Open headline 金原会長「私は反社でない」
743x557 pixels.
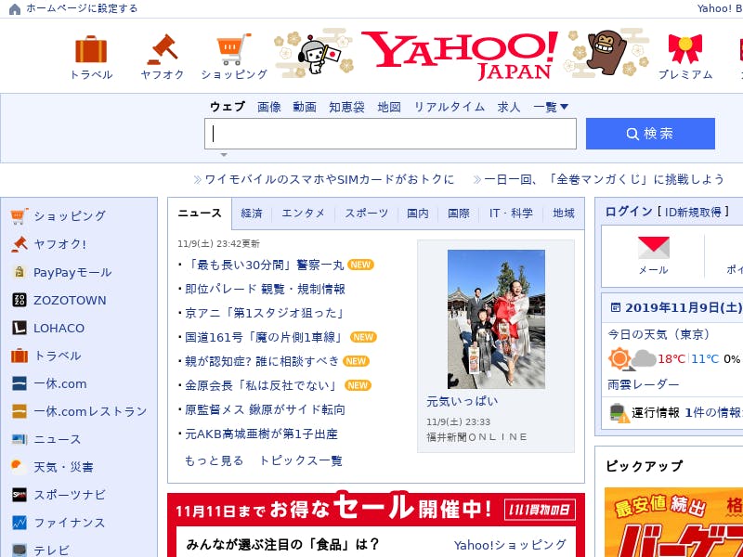tap(263, 385)
